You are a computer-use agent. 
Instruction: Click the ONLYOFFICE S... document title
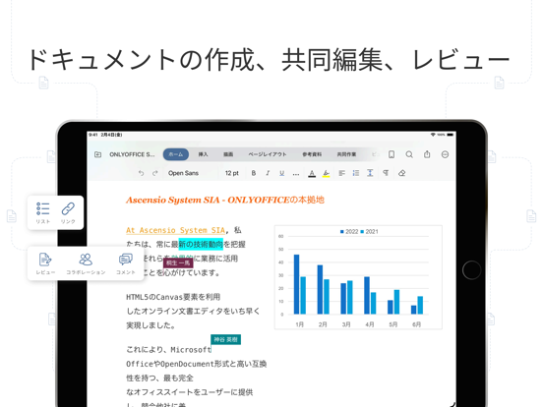132,154
